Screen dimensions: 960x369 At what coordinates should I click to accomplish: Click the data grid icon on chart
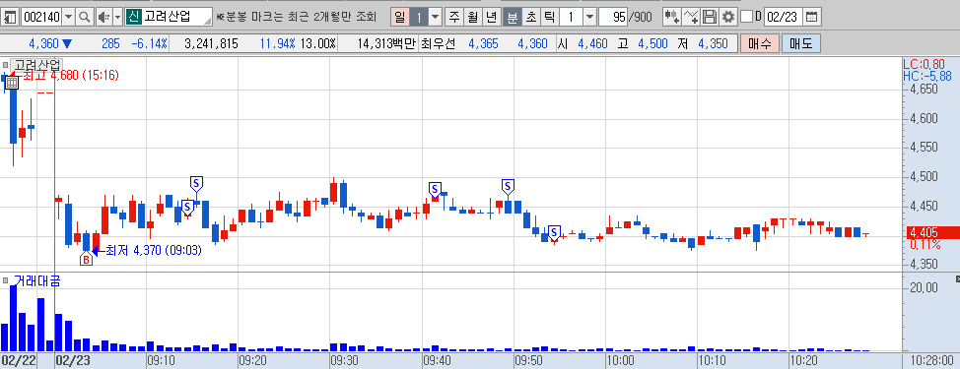click(12, 83)
